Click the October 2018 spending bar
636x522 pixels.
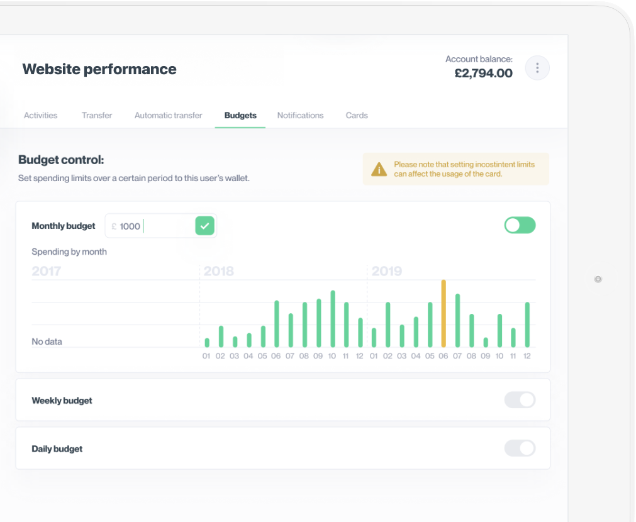(x=333, y=319)
